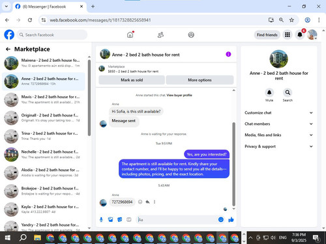The image size is (326, 244).
Task: Show hidden system tray icons chevron
Action: point(250,237)
